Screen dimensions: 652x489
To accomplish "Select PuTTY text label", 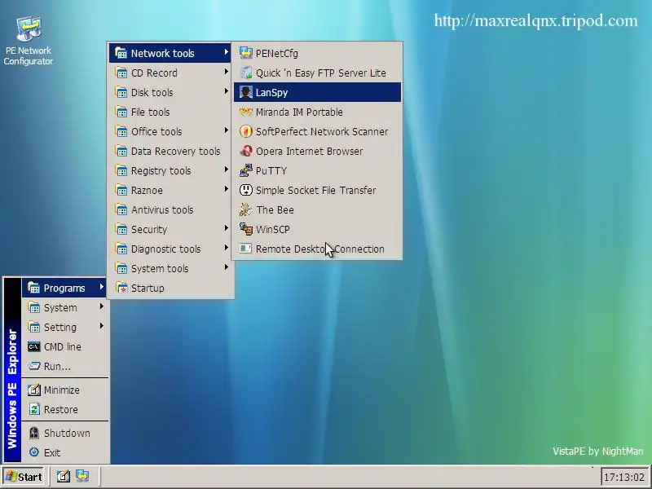I will click(271, 171).
